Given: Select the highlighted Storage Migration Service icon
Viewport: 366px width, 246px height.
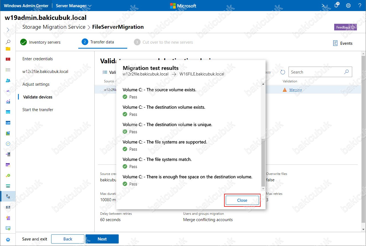Looking at the screenshot, I should tap(8, 197).
